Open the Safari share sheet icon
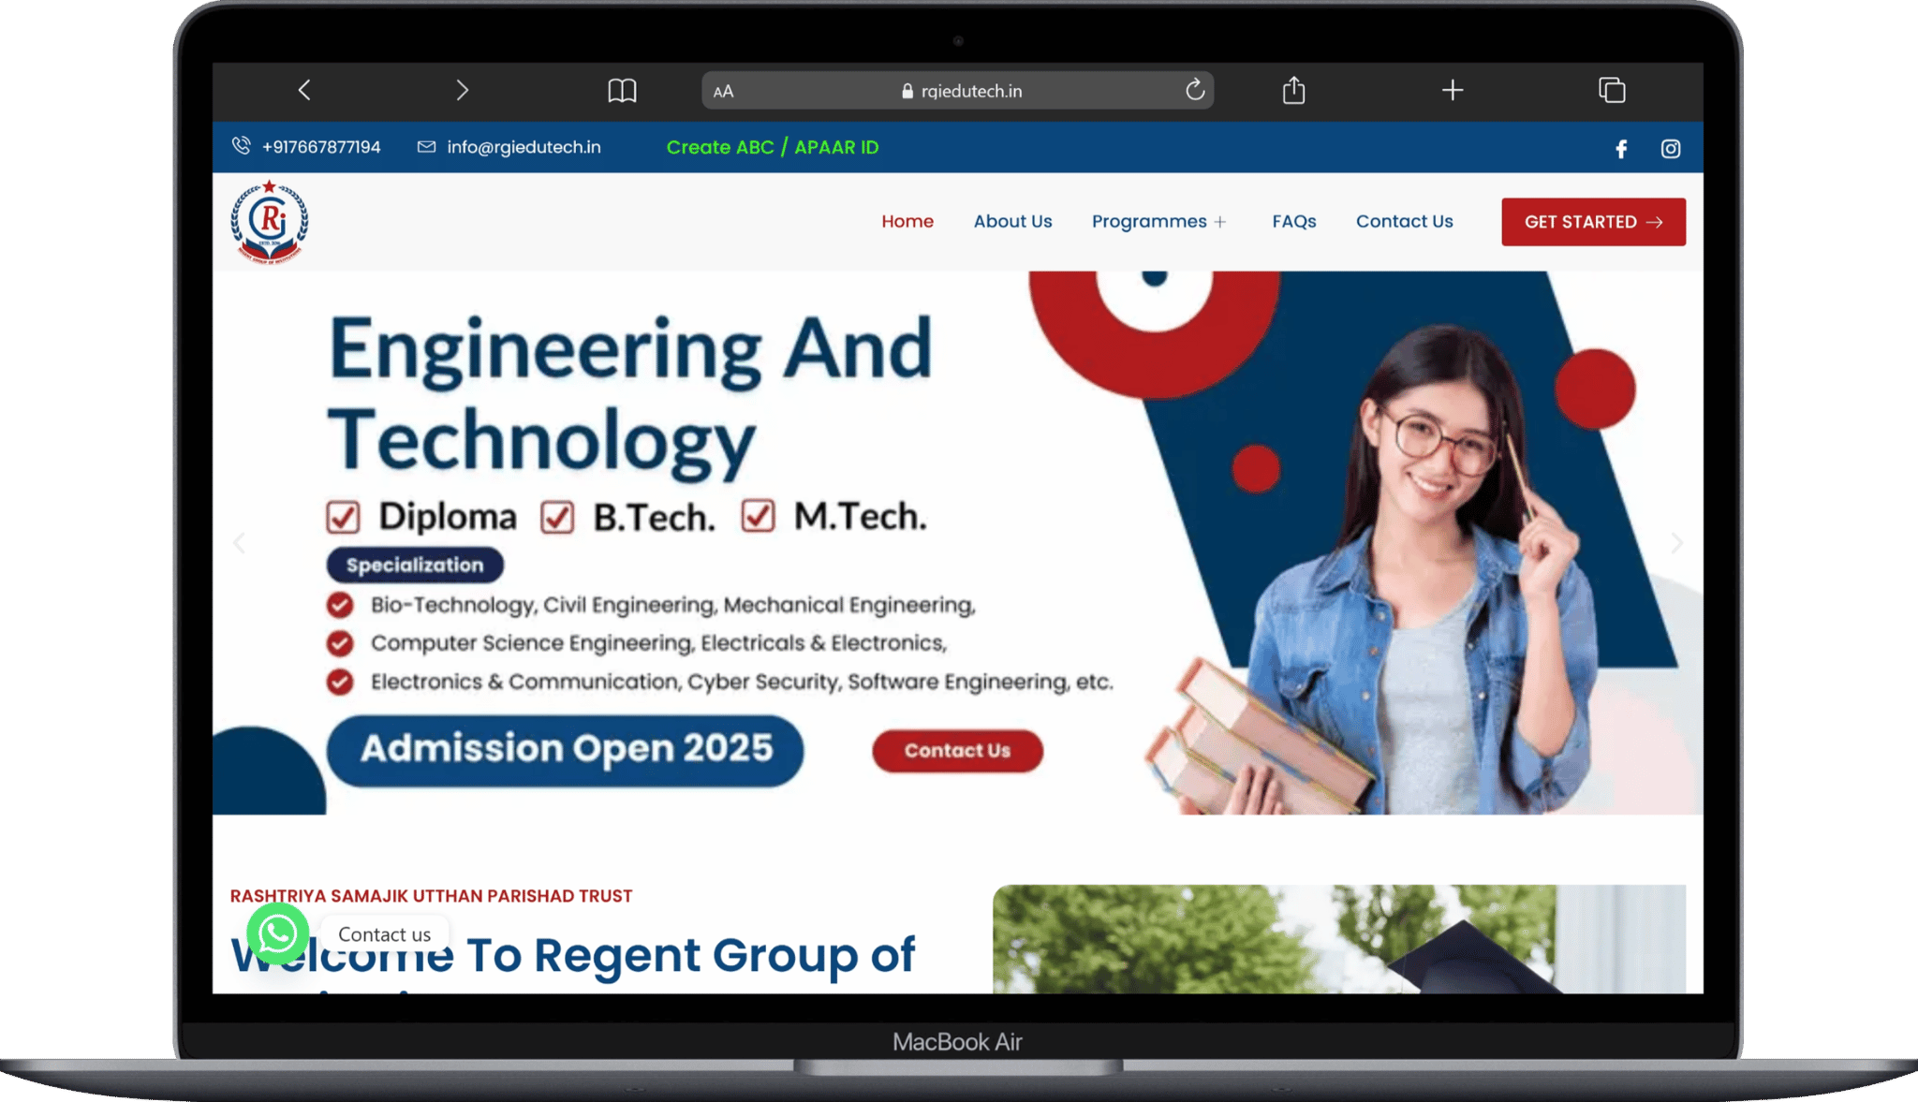Image resolution: width=1918 pixels, height=1102 pixels. [x=1293, y=90]
